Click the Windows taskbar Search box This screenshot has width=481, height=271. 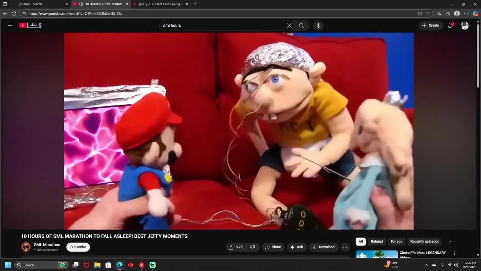tap(41, 265)
